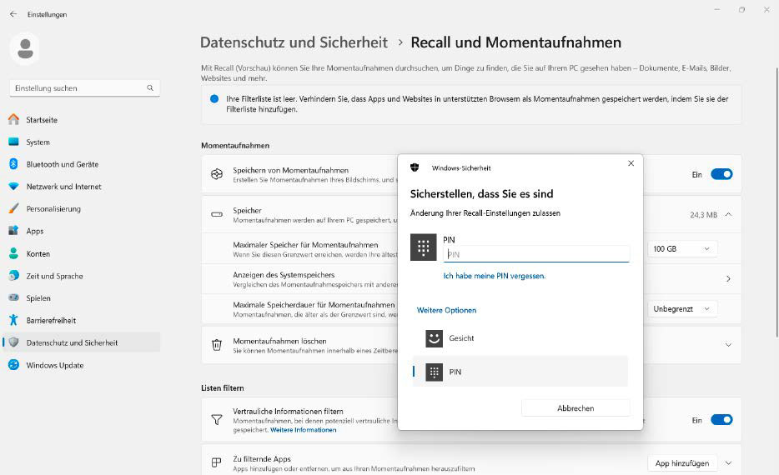The width and height of the screenshot is (779, 475).
Task: Open the 100 GB maximum storage dropdown
Action: pyautogui.click(x=682, y=248)
